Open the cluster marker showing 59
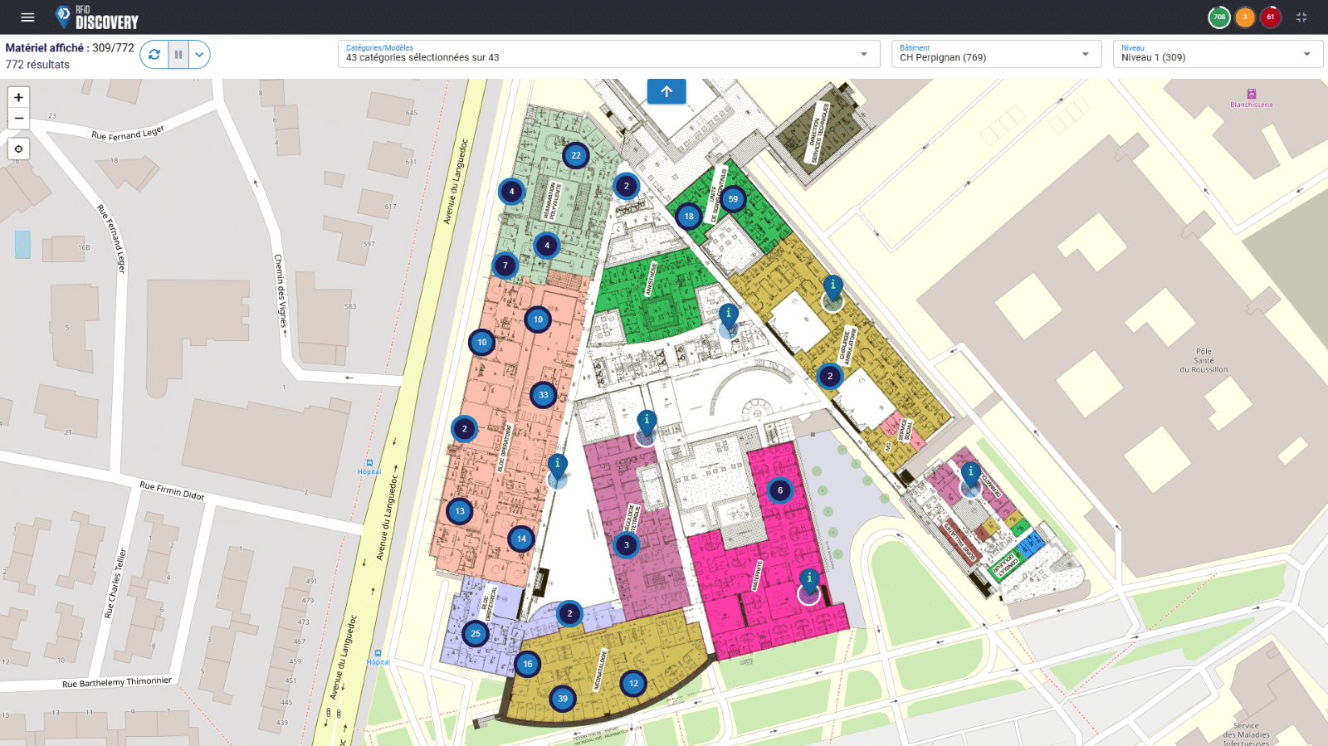Viewport: 1328px width, 746px height. point(732,199)
